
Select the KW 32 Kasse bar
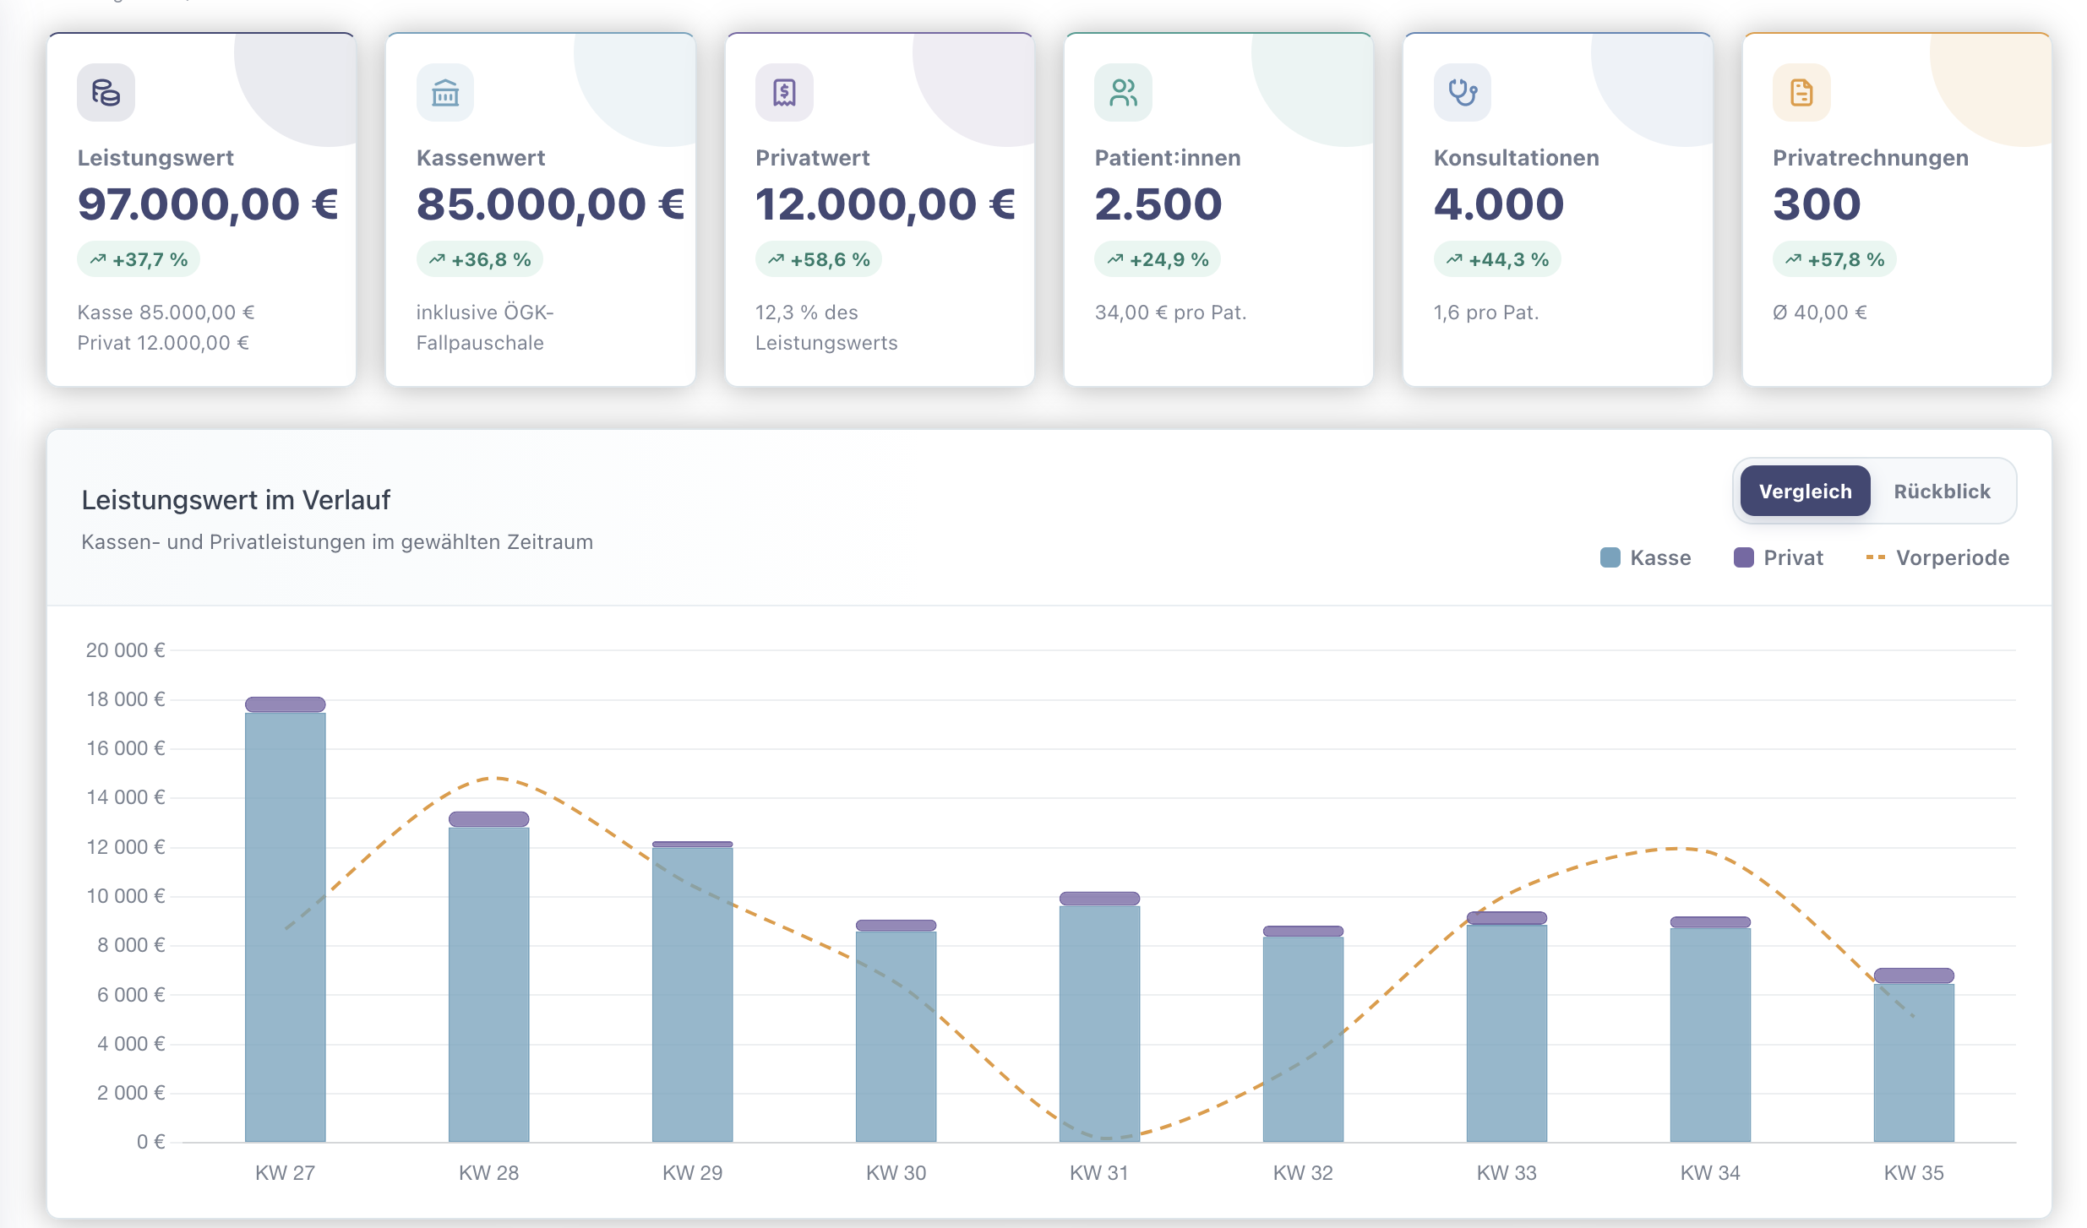1304,1039
